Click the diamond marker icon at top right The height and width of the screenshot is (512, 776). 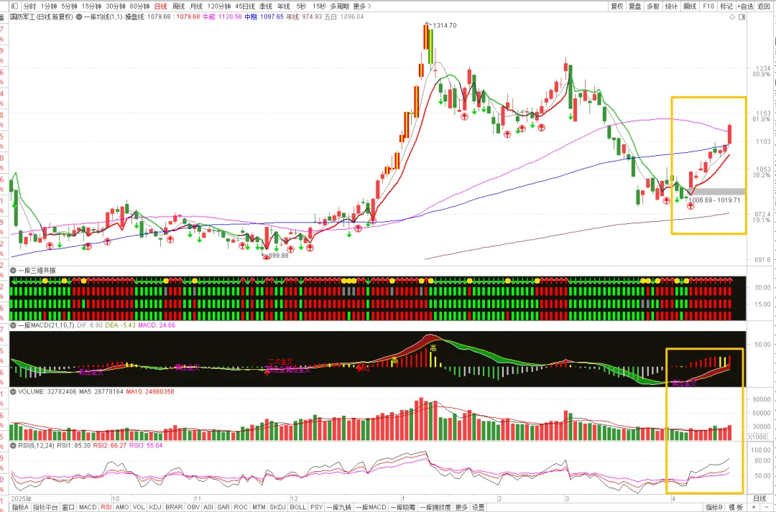(x=732, y=17)
